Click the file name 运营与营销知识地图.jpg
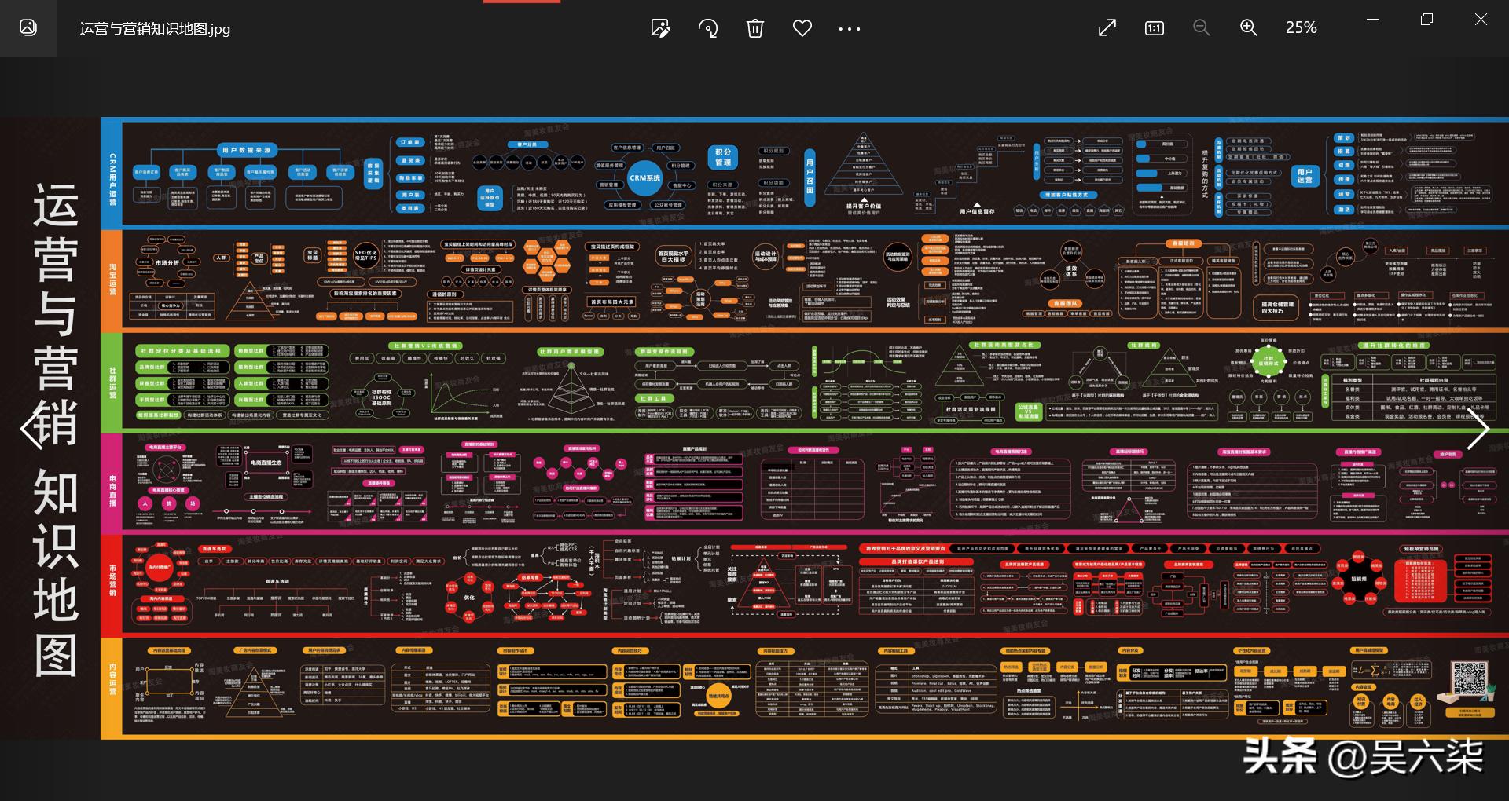The height and width of the screenshot is (801, 1509). (x=155, y=29)
